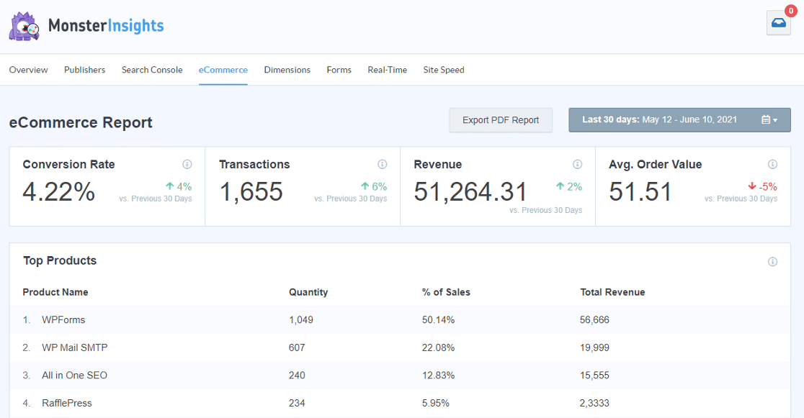Click the Avg. Order Value info icon
This screenshot has height=418, width=804.
[772, 164]
